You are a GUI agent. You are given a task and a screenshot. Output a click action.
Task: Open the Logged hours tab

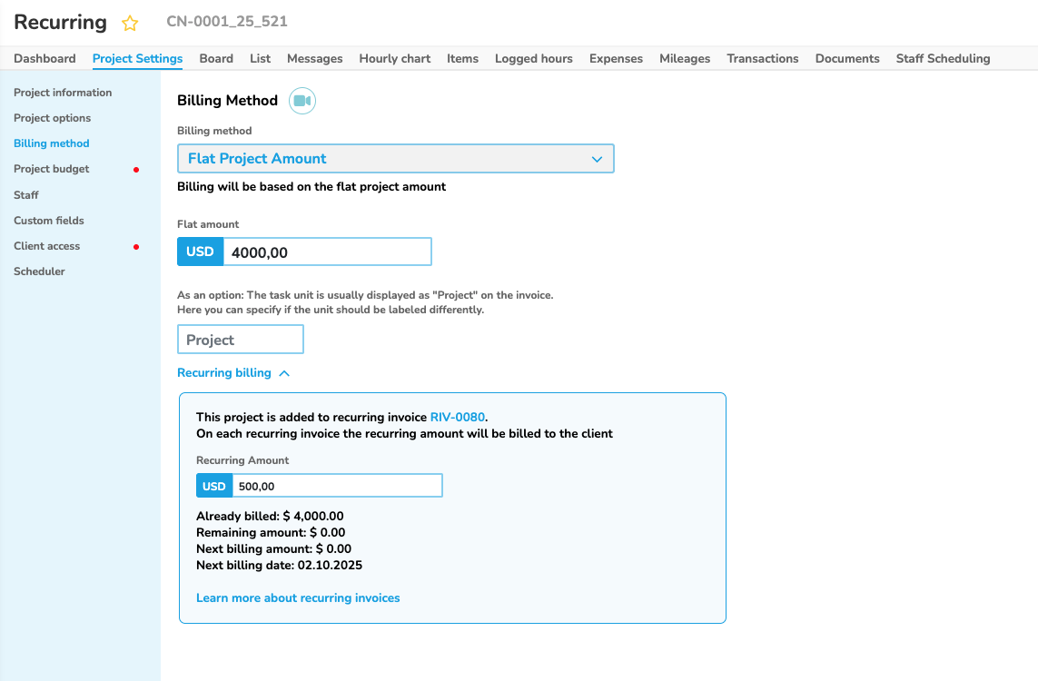click(x=533, y=58)
